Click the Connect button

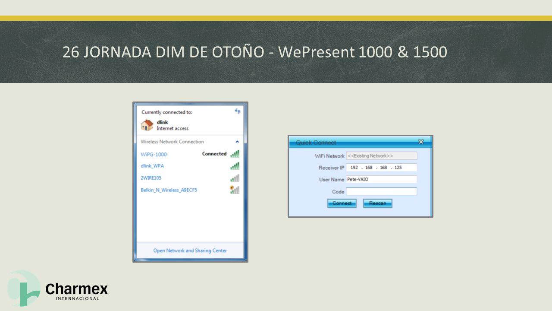pos(342,203)
